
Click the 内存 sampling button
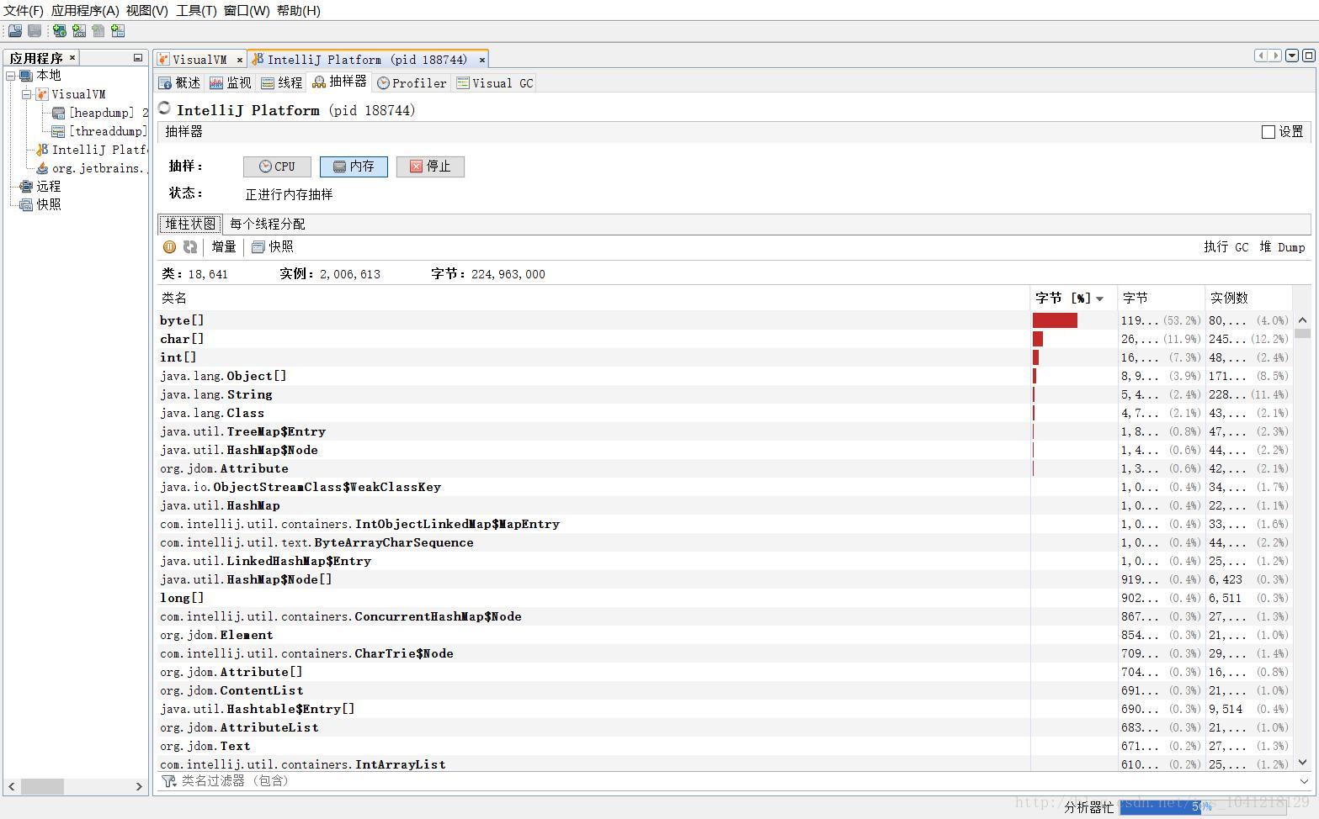[x=354, y=166]
